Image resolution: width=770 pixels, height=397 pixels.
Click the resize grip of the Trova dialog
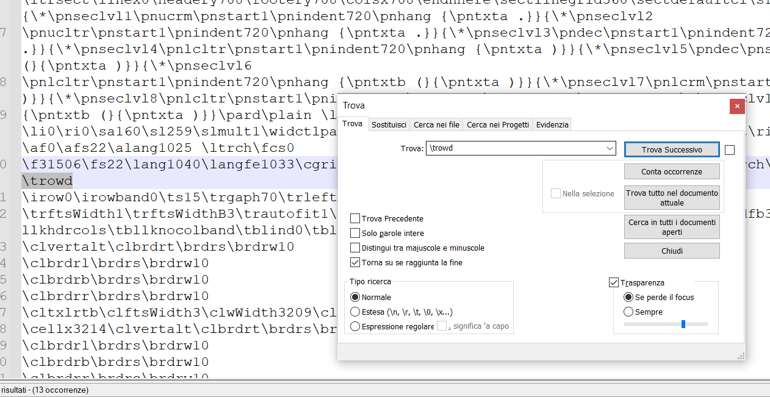click(x=741, y=356)
